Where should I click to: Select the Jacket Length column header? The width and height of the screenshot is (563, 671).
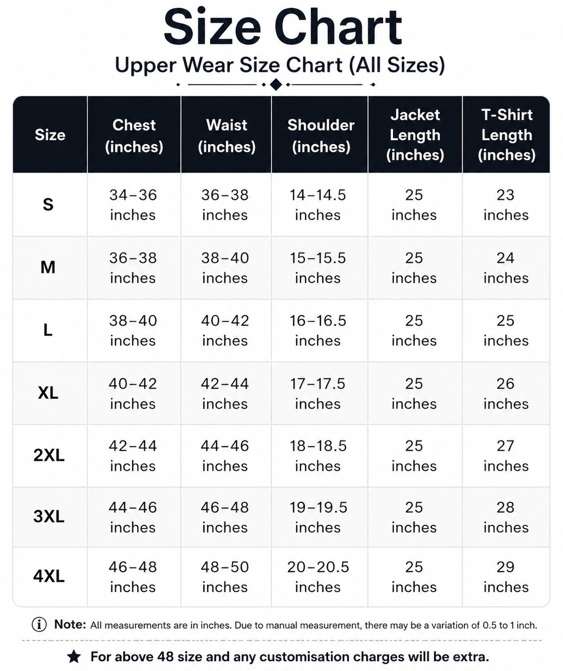(x=415, y=135)
